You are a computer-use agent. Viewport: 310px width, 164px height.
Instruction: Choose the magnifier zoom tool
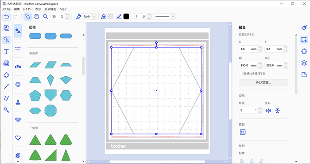46,17
